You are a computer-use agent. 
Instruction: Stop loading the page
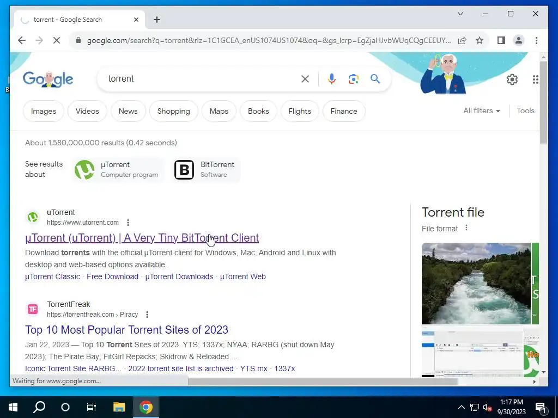click(x=57, y=40)
